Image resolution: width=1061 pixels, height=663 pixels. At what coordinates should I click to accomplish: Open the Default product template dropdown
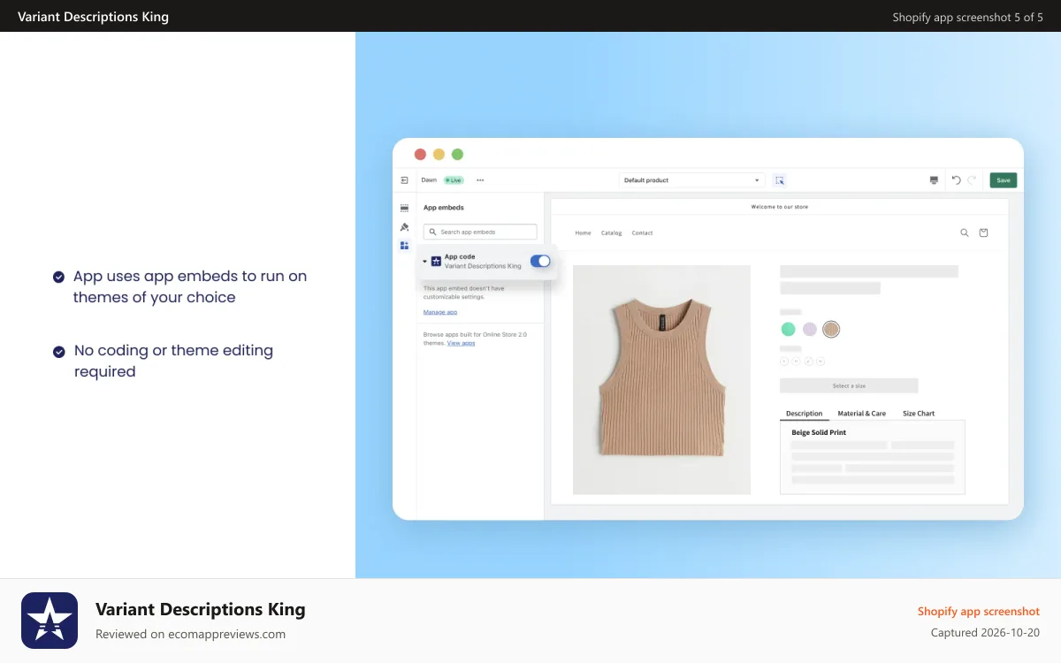click(691, 180)
